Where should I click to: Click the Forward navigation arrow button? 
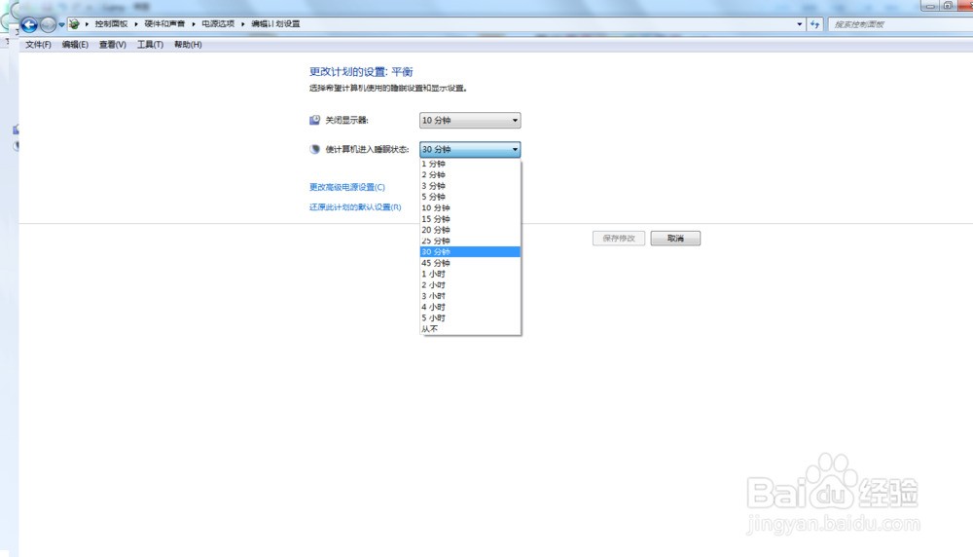point(48,25)
